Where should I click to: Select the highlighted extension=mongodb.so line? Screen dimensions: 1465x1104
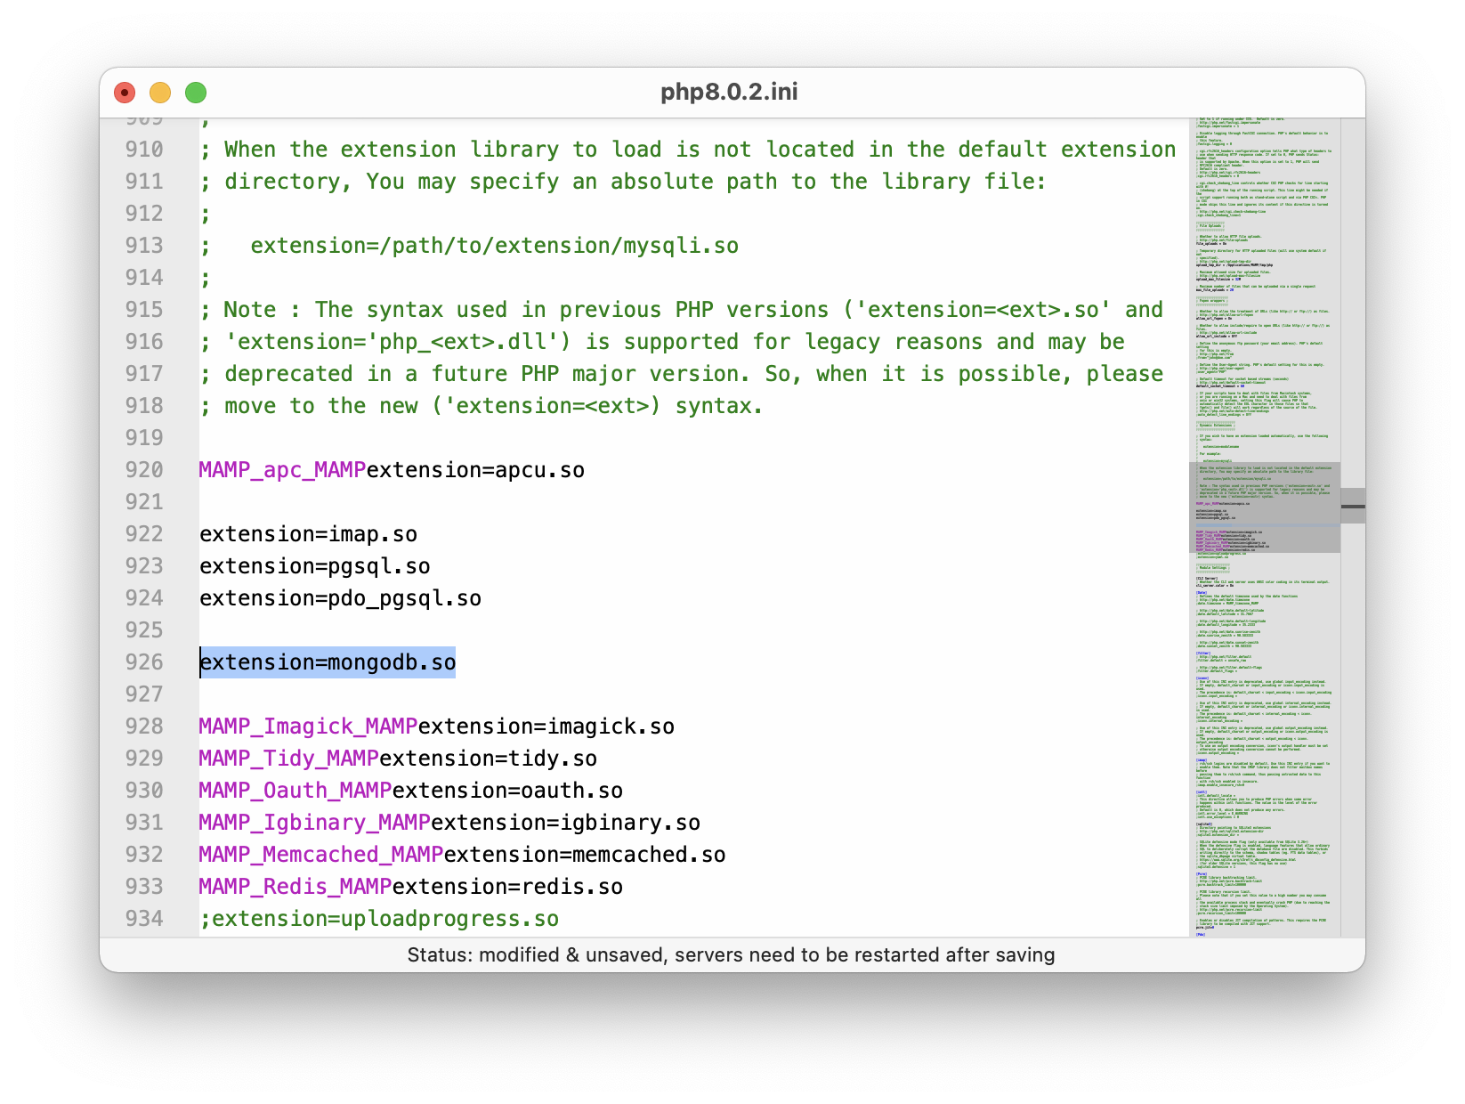(x=327, y=662)
